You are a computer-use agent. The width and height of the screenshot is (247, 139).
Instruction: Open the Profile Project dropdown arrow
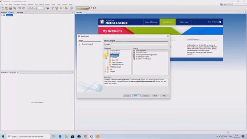tap(74, 8)
